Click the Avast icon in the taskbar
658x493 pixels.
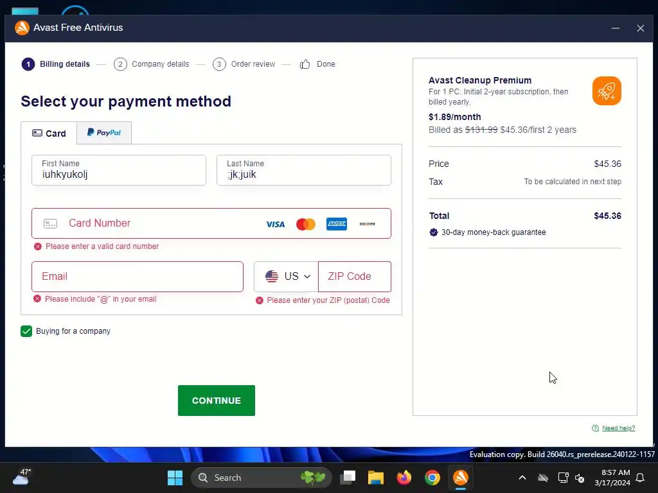pyautogui.click(x=460, y=478)
